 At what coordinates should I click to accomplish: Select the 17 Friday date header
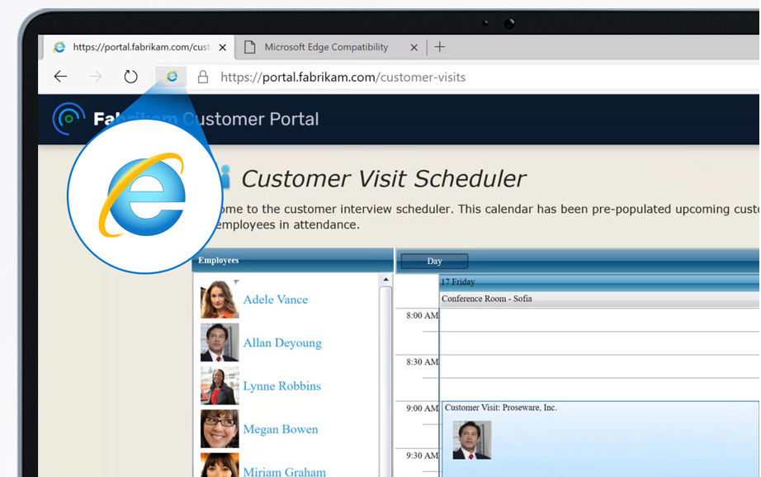pyautogui.click(x=599, y=282)
